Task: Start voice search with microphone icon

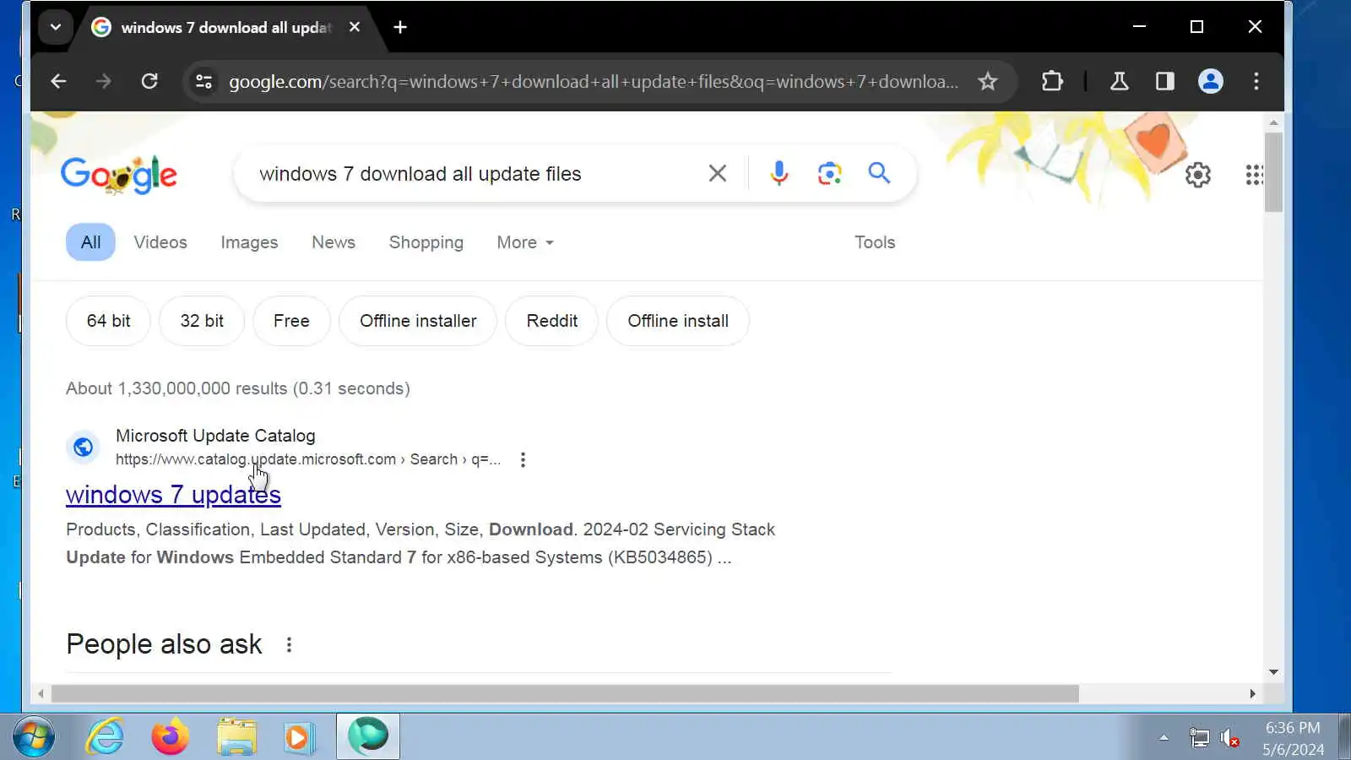Action: tap(779, 173)
